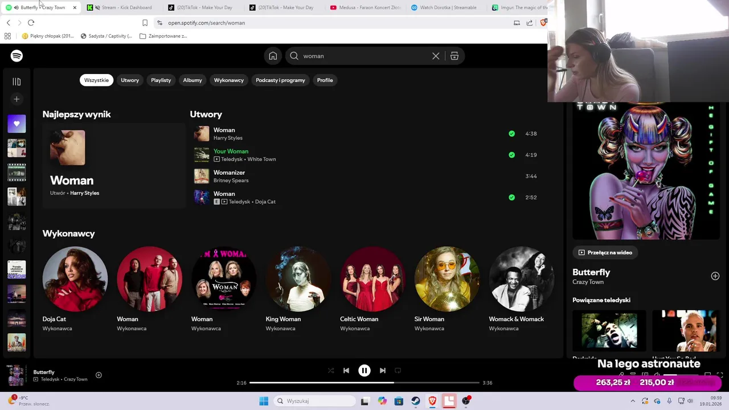729x410 pixels.
Task: Open site settings icon left of URL
Action: [159, 23]
